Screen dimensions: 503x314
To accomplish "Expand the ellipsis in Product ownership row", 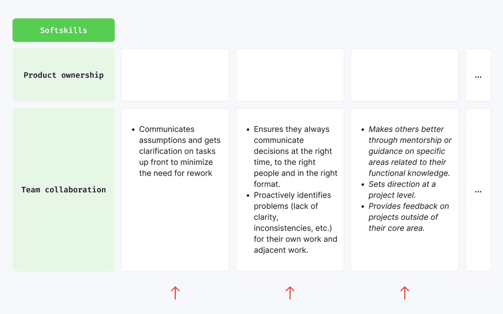I will [x=478, y=77].
